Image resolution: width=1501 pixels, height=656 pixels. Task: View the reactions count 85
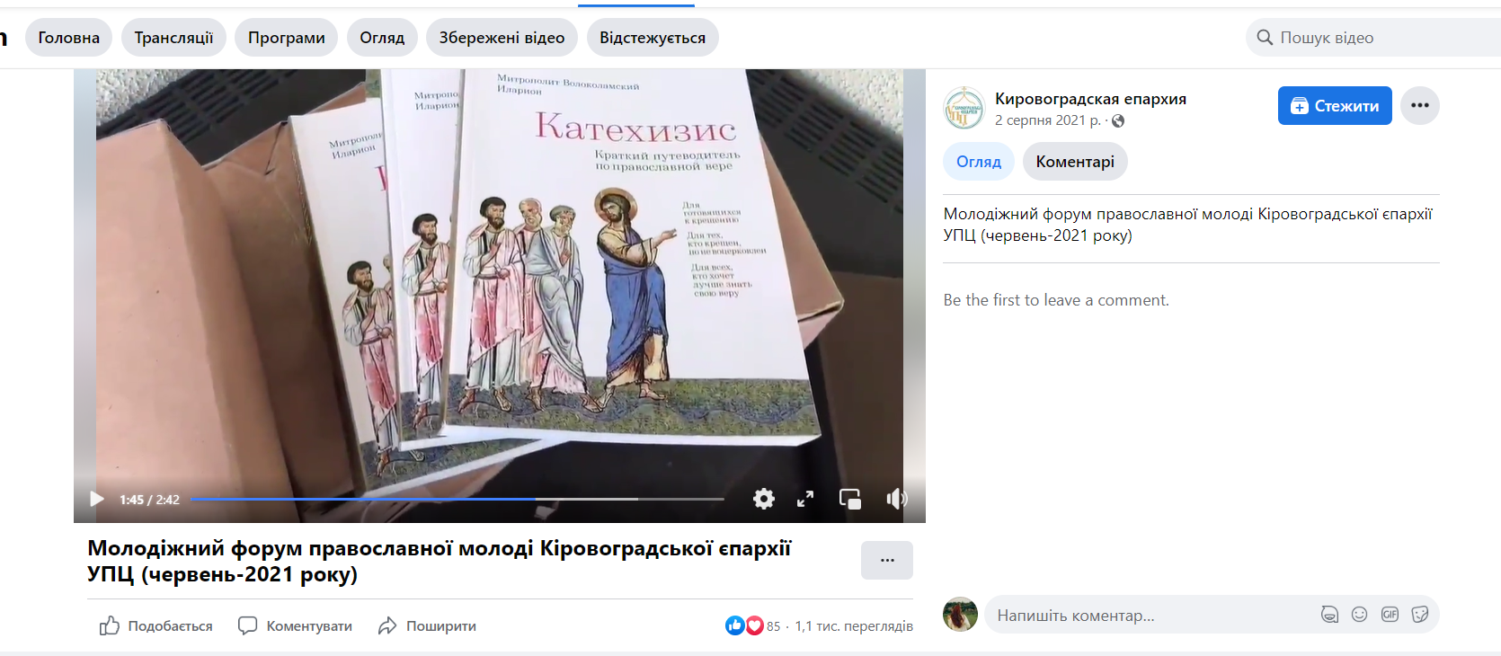click(774, 626)
